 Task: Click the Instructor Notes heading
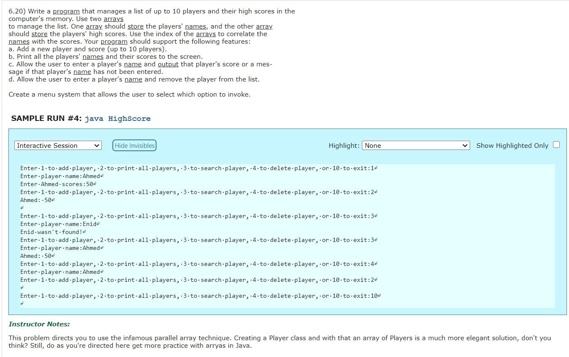(x=40, y=324)
